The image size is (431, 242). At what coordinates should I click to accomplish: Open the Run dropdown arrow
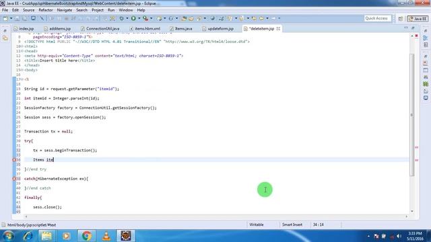click(139, 18)
